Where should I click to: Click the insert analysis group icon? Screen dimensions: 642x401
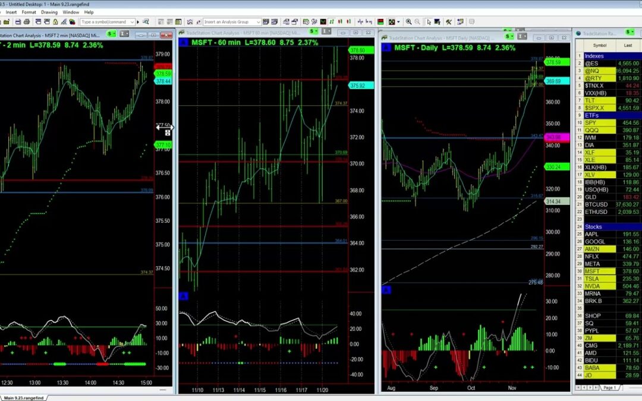pos(266,22)
